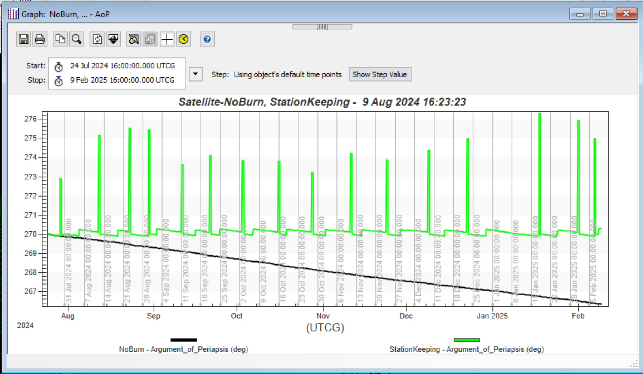Image resolution: width=643 pixels, height=374 pixels.
Task: Minimize the graph window
Action: tap(580, 14)
